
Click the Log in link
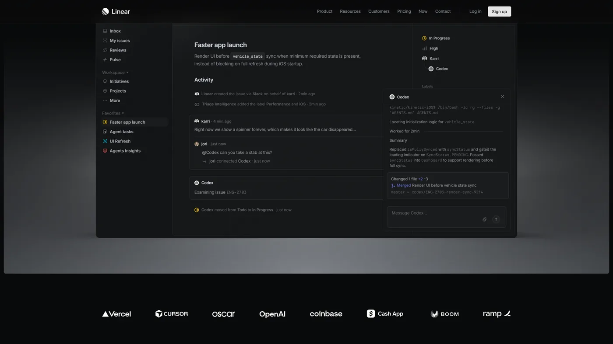pos(476,11)
